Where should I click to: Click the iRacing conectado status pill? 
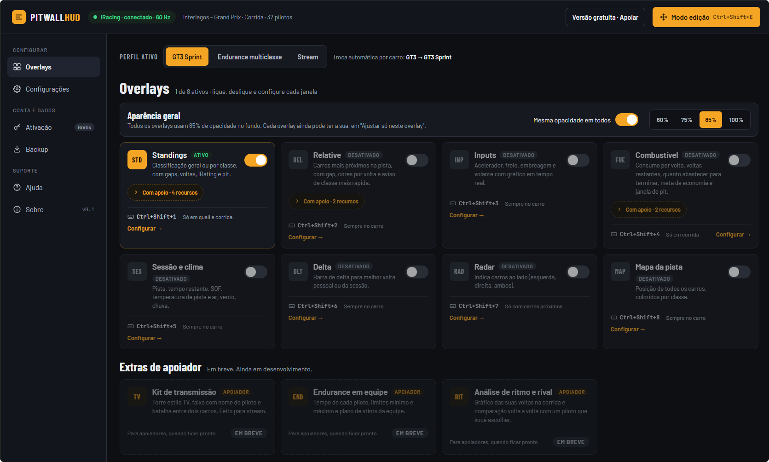tap(132, 17)
